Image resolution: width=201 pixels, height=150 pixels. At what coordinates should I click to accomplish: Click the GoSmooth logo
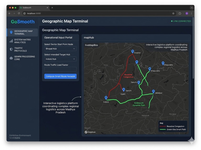[x=23, y=22]
